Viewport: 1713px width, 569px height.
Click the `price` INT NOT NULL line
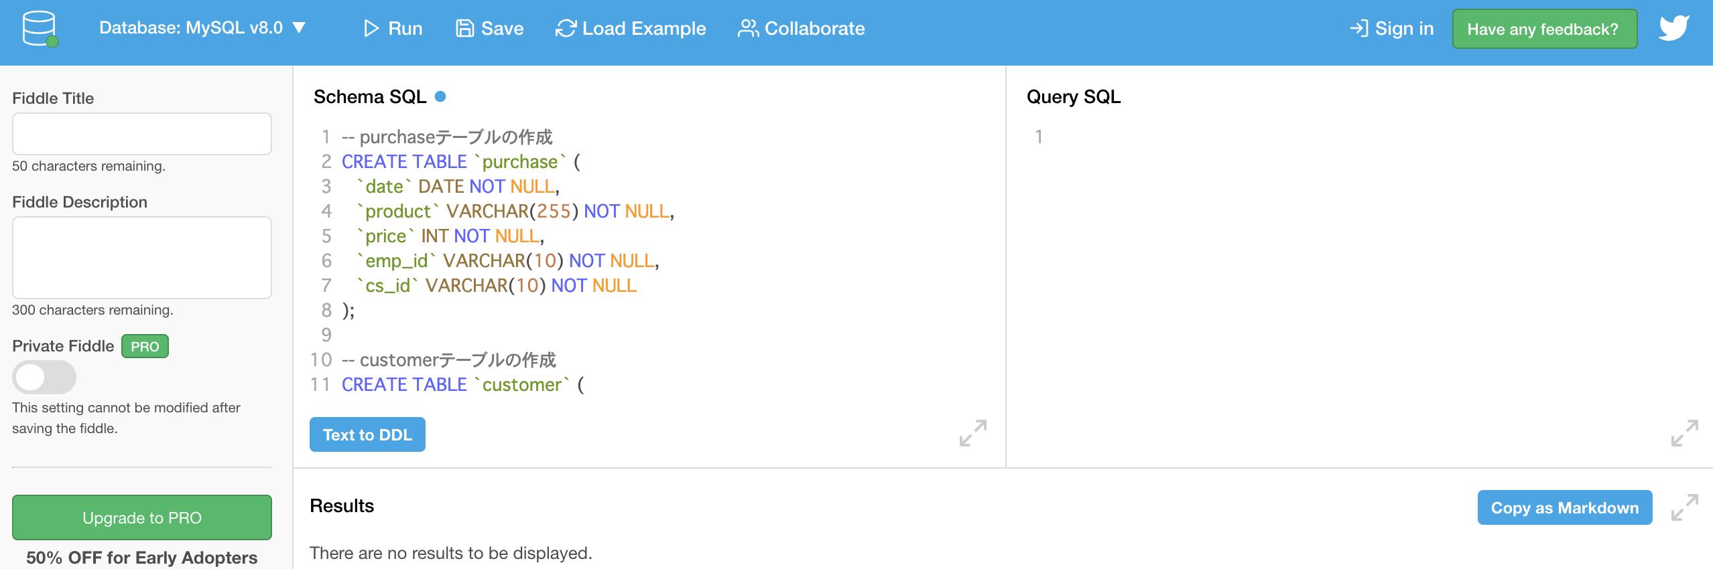click(x=450, y=236)
